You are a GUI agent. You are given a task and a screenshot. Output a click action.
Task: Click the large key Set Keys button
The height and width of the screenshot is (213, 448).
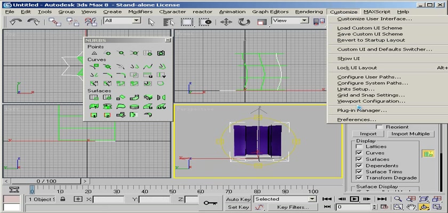(x=210, y=203)
